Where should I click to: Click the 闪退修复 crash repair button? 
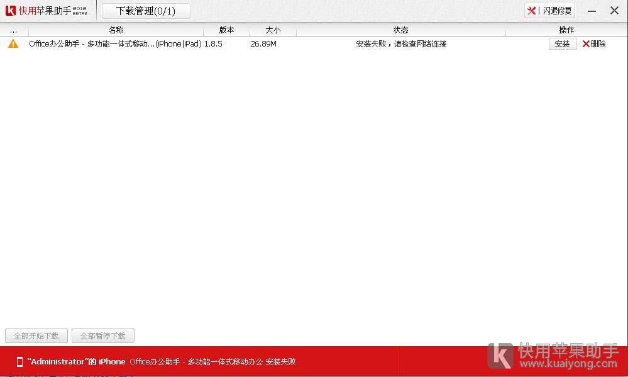549,11
